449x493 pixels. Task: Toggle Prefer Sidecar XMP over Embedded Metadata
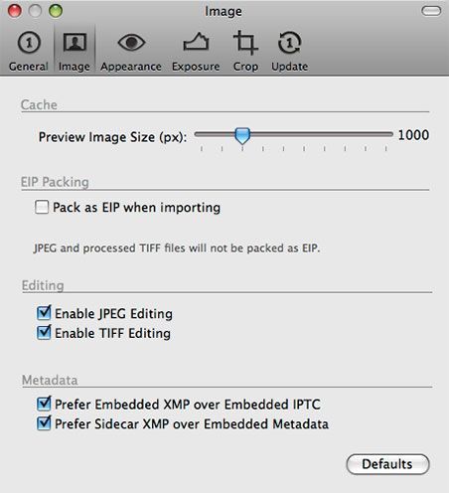click(44, 423)
